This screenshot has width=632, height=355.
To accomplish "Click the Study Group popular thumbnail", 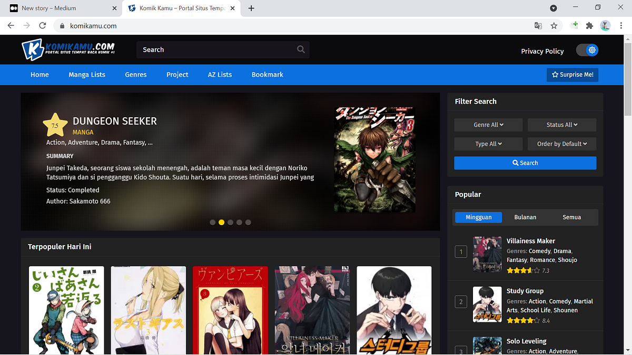I will [x=487, y=305].
